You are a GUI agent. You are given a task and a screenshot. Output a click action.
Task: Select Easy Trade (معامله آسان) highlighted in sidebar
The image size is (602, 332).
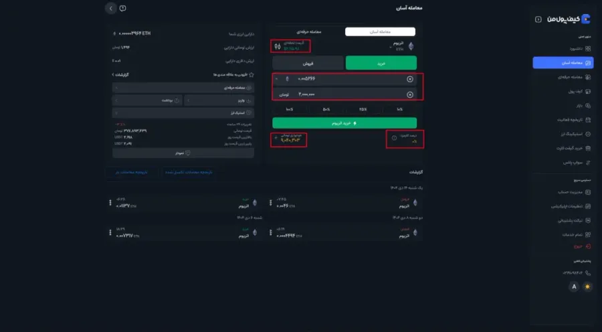pyautogui.click(x=563, y=63)
